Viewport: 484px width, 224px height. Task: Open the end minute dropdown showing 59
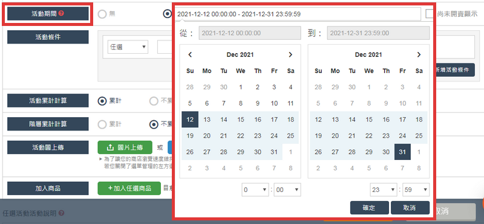coord(416,190)
